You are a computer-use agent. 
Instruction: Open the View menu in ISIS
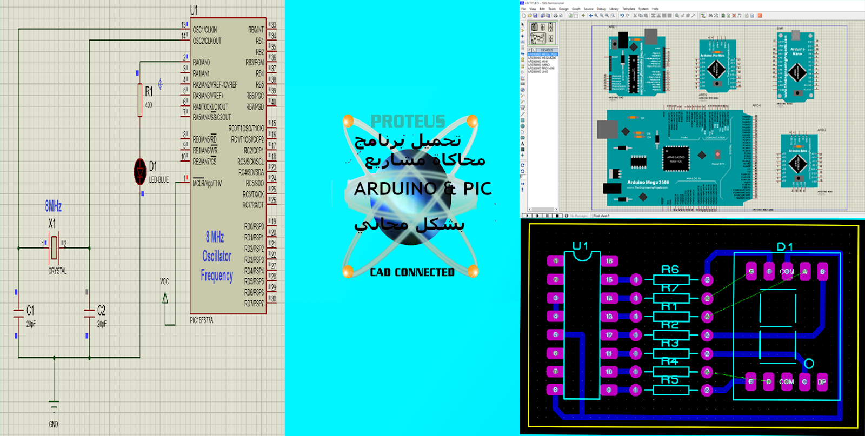point(533,9)
